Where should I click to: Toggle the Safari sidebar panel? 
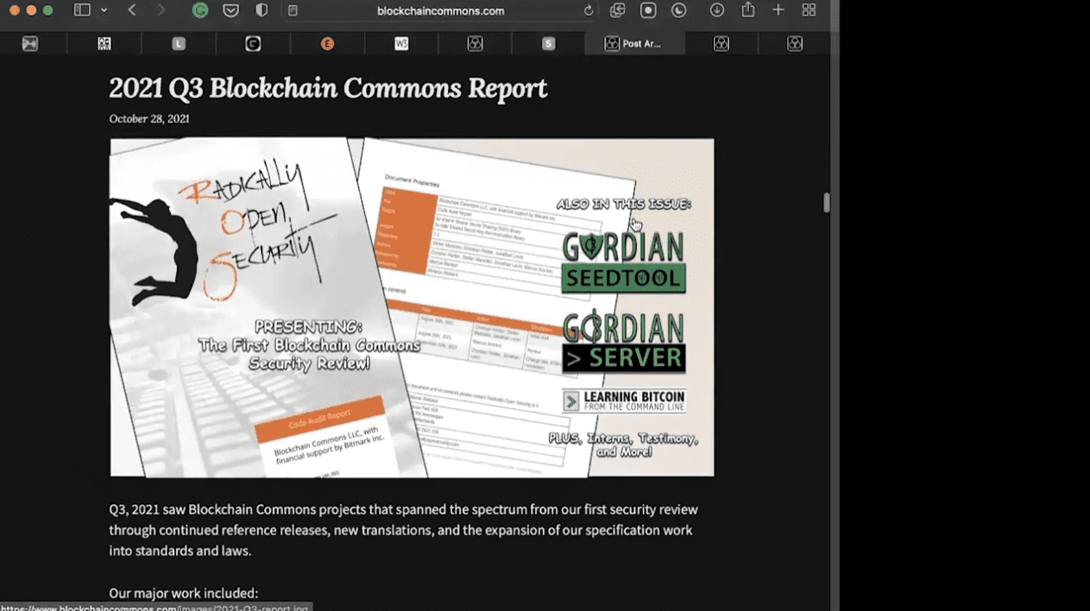(x=82, y=10)
